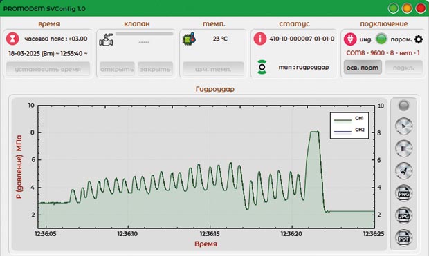Stop chart recording with stop button
429x256 pixels.
pos(404,148)
